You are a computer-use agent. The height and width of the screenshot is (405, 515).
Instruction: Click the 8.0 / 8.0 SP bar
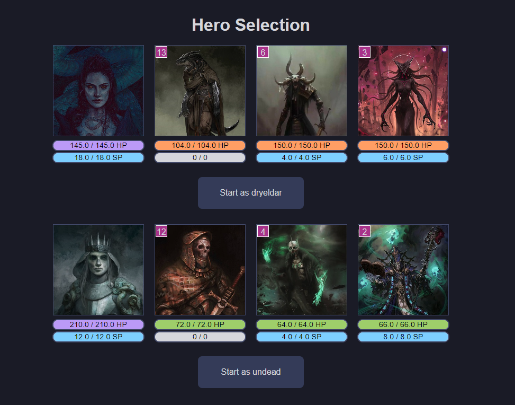pyautogui.click(x=403, y=337)
